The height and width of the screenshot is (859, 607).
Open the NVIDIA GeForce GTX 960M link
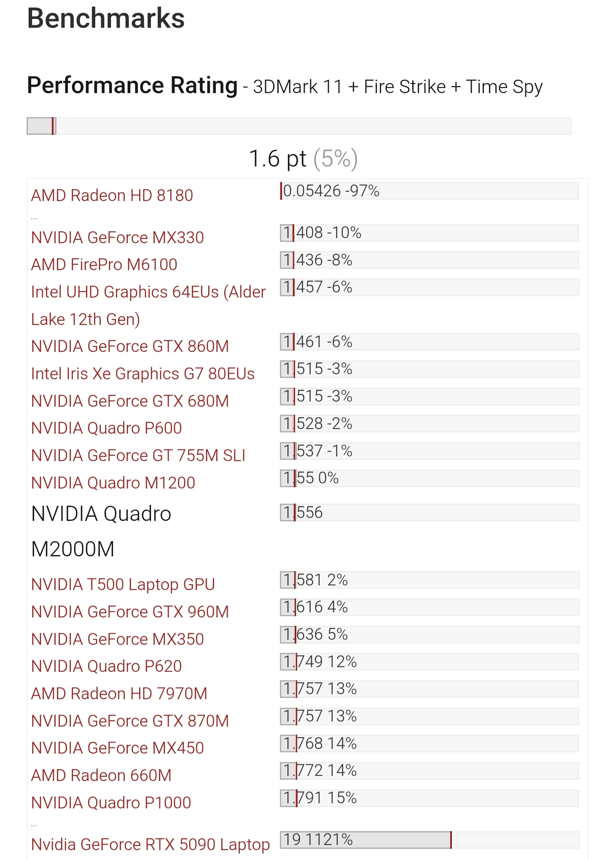[x=130, y=612]
